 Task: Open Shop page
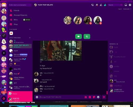coord(20,24)
